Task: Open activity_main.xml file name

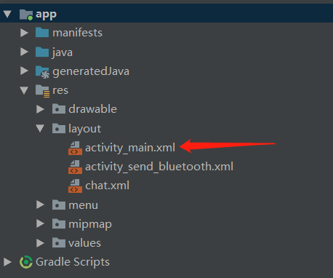Action: click(x=130, y=148)
